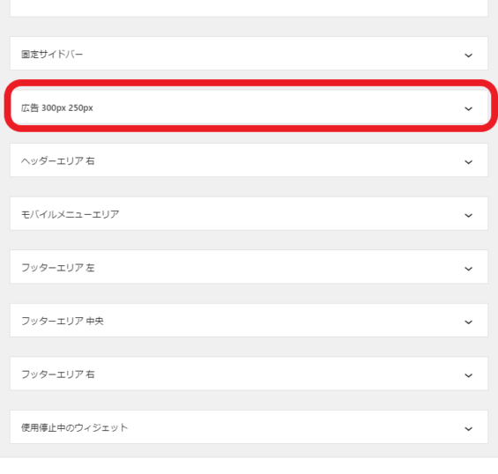Click the フッターエリア 右 chevron icon
This screenshot has height=474, width=498.
click(x=468, y=375)
